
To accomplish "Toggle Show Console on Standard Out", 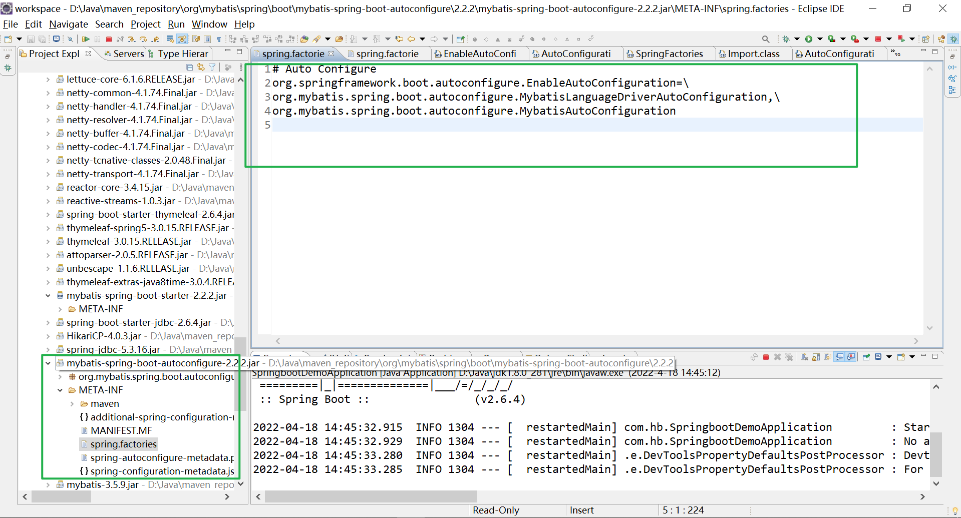I will (x=839, y=357).
